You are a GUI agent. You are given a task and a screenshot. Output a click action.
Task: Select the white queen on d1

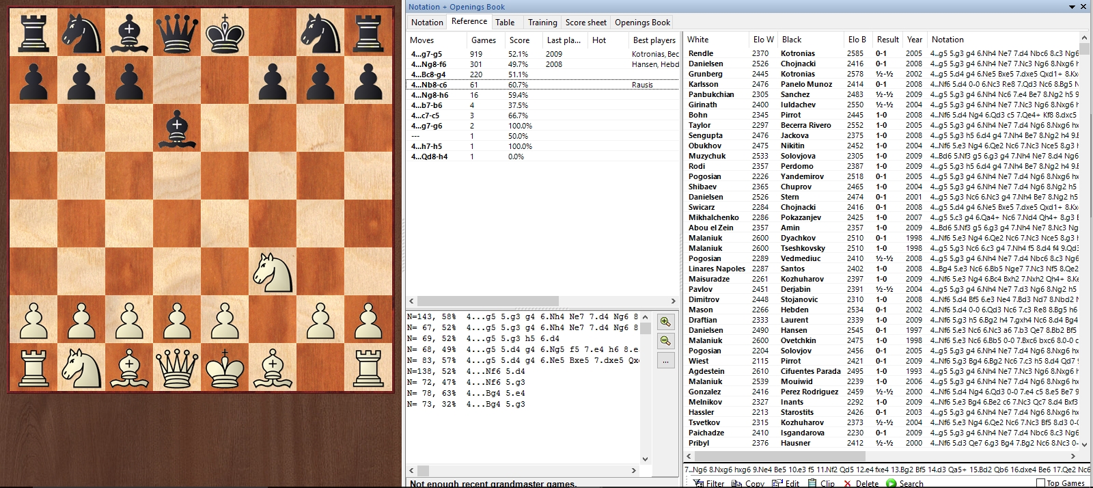click(x=177, y=367)
